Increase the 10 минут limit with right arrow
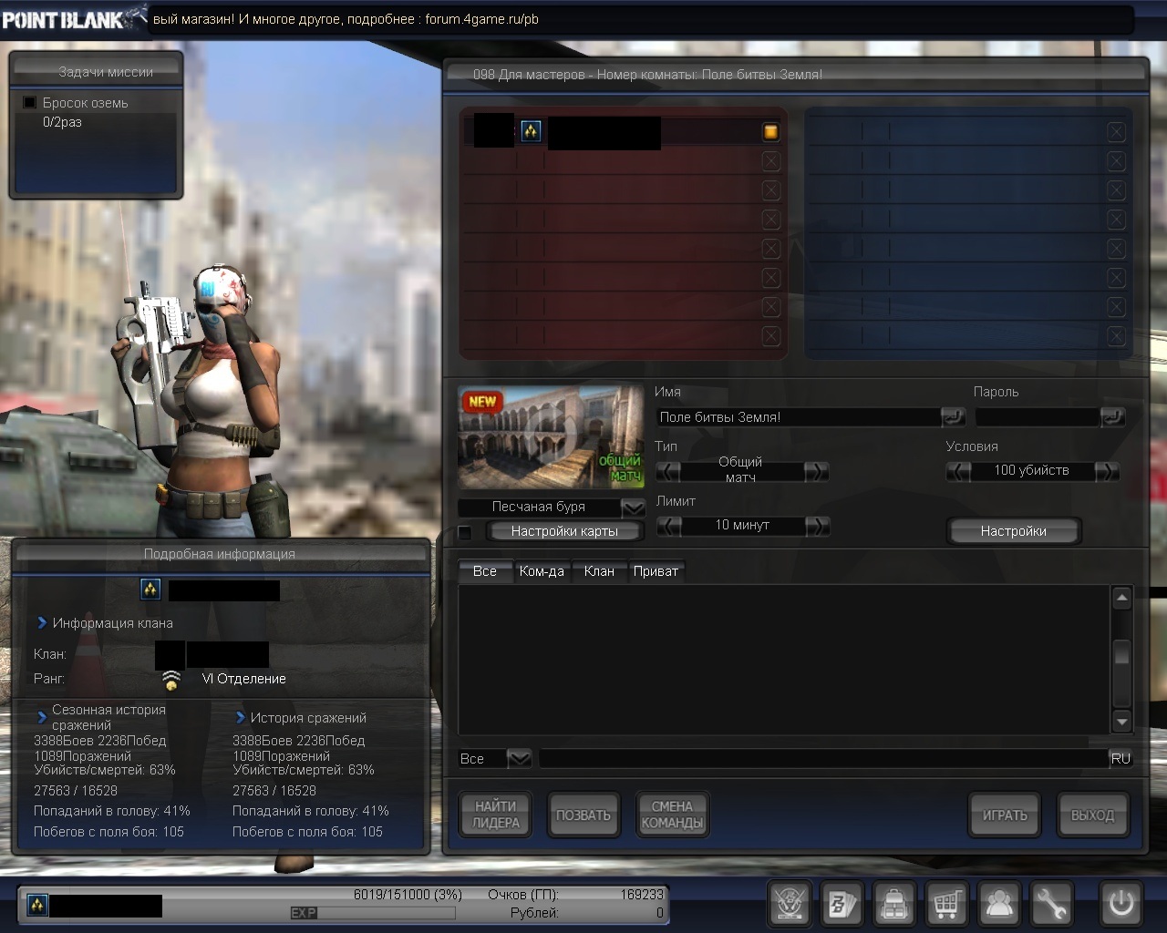The height and width of the screenshot is (933, 1167). tap(817, 526)
